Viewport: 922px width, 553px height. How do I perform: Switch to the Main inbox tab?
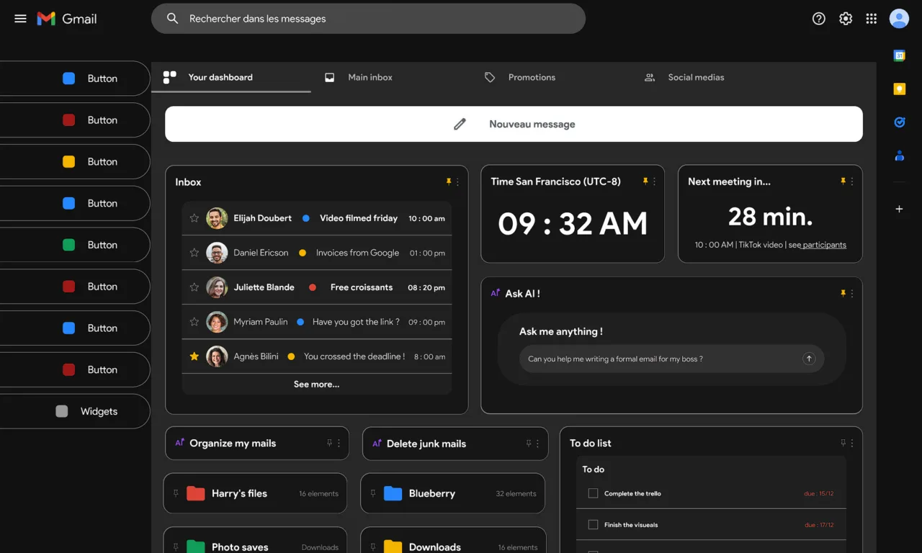(370, 77)
